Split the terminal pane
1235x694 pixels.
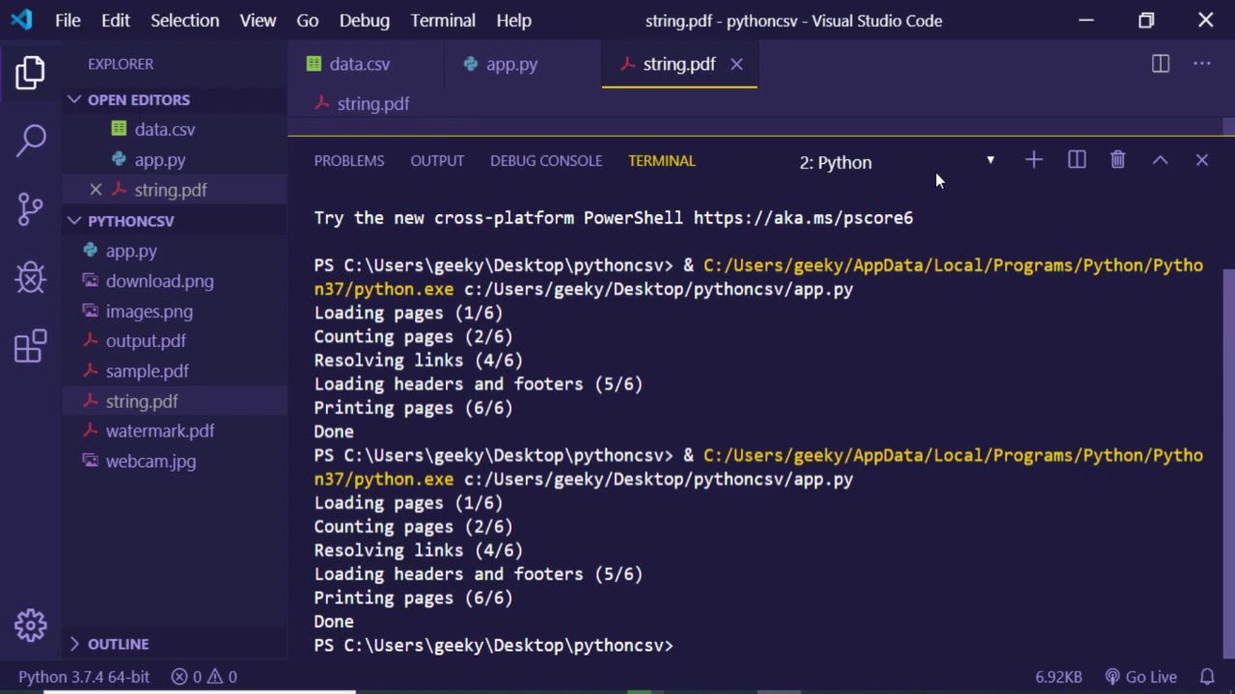coord(1077,160)
